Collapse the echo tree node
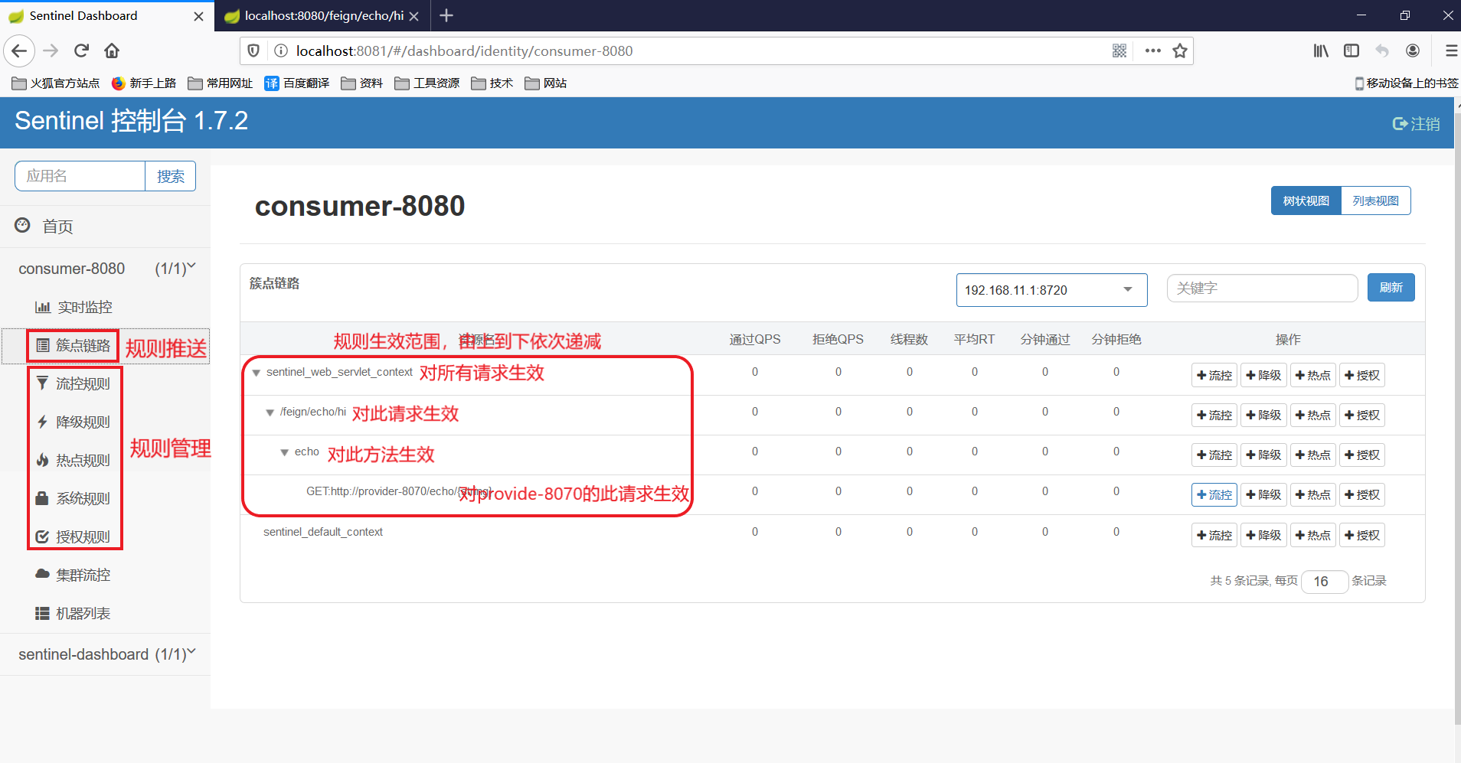This screenshot has width=1461, height=763. click(x=284, y=452)
